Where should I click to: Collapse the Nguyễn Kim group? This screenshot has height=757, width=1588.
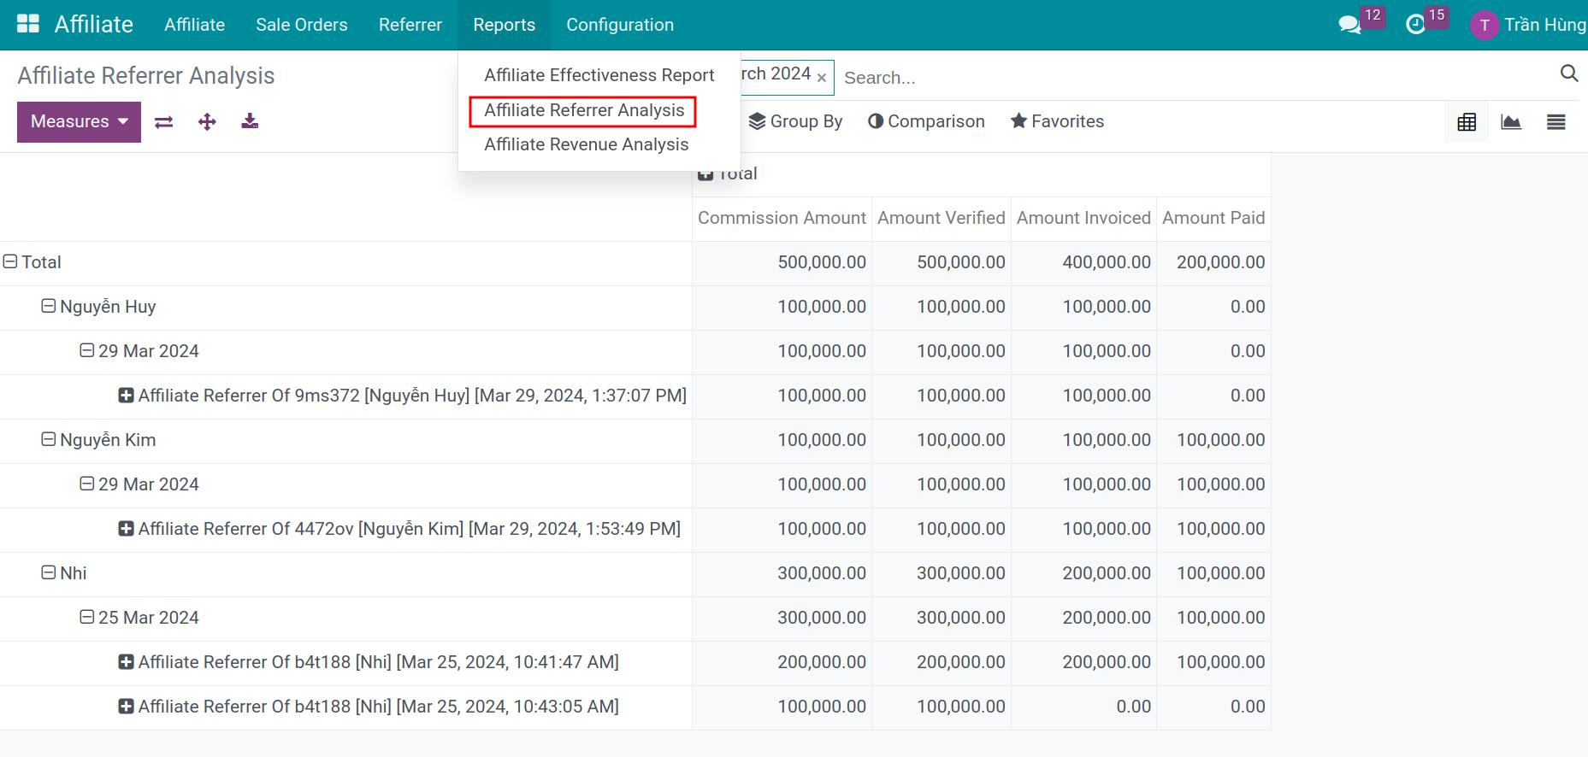pos(49,440)
